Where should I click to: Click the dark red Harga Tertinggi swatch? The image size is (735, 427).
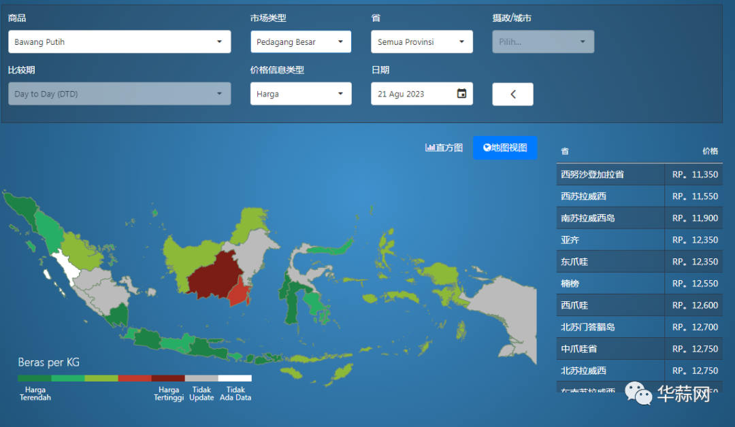pyautogui.click(x=168, y=378)
